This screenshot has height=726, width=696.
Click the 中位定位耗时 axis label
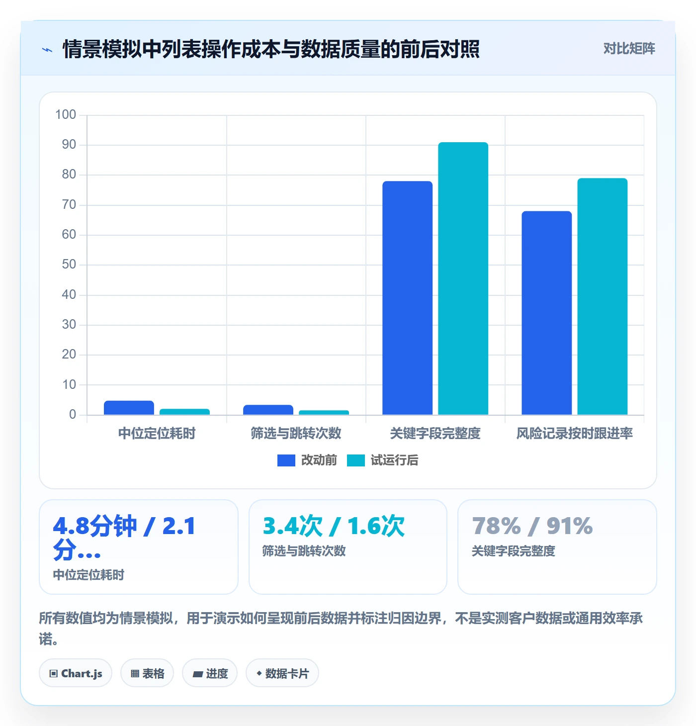[157, 434]
